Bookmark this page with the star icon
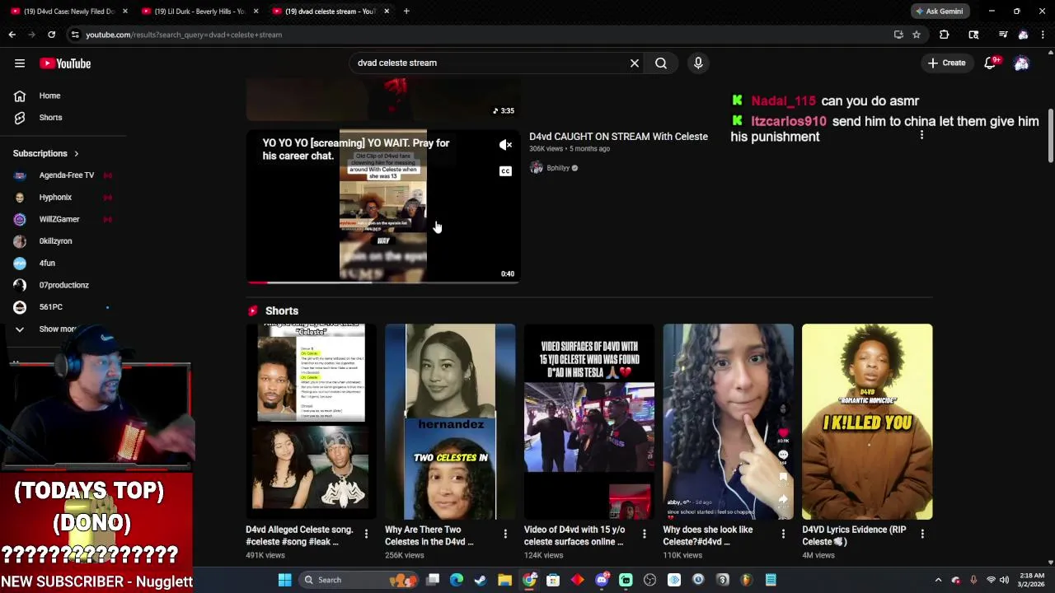Screen dimensions: 1055x593 (917, 35)
